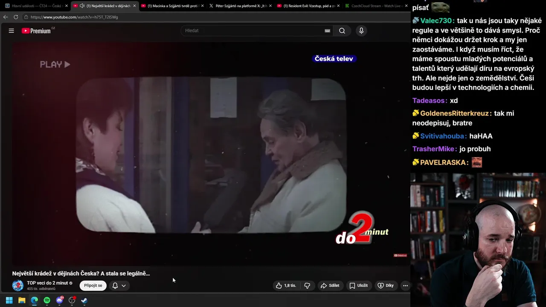Dislike the video with the thumbs down
This screenshot has width=546, height=307.
coord(307,286)
